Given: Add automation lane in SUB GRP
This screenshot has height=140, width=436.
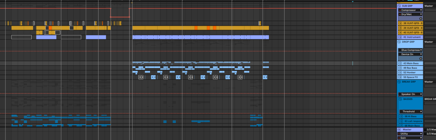Looking at the screenshot, I should tap(421, 19).
